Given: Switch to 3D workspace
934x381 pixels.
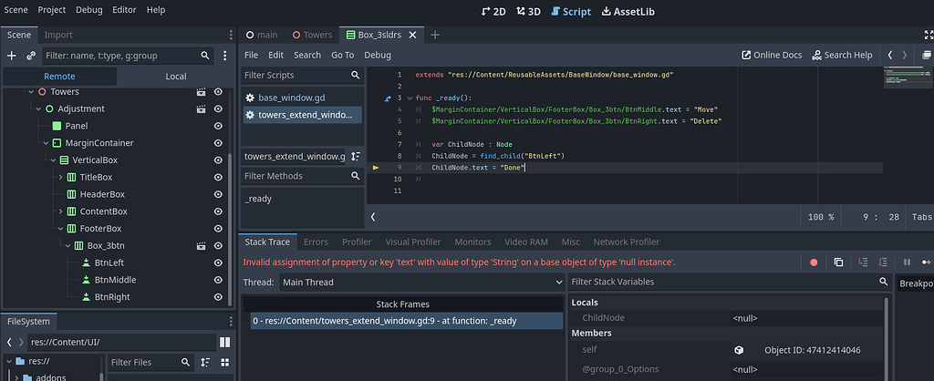Looking at the screenshot, I should pyautogui.click(x=527, y=11).
